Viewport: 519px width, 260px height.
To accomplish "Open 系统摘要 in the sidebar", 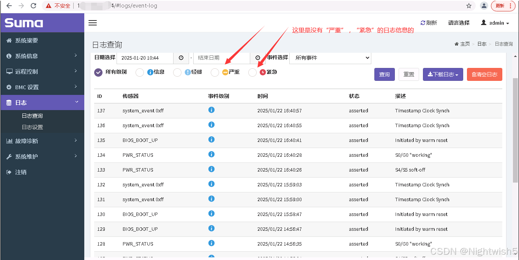I will click(42, 40).
